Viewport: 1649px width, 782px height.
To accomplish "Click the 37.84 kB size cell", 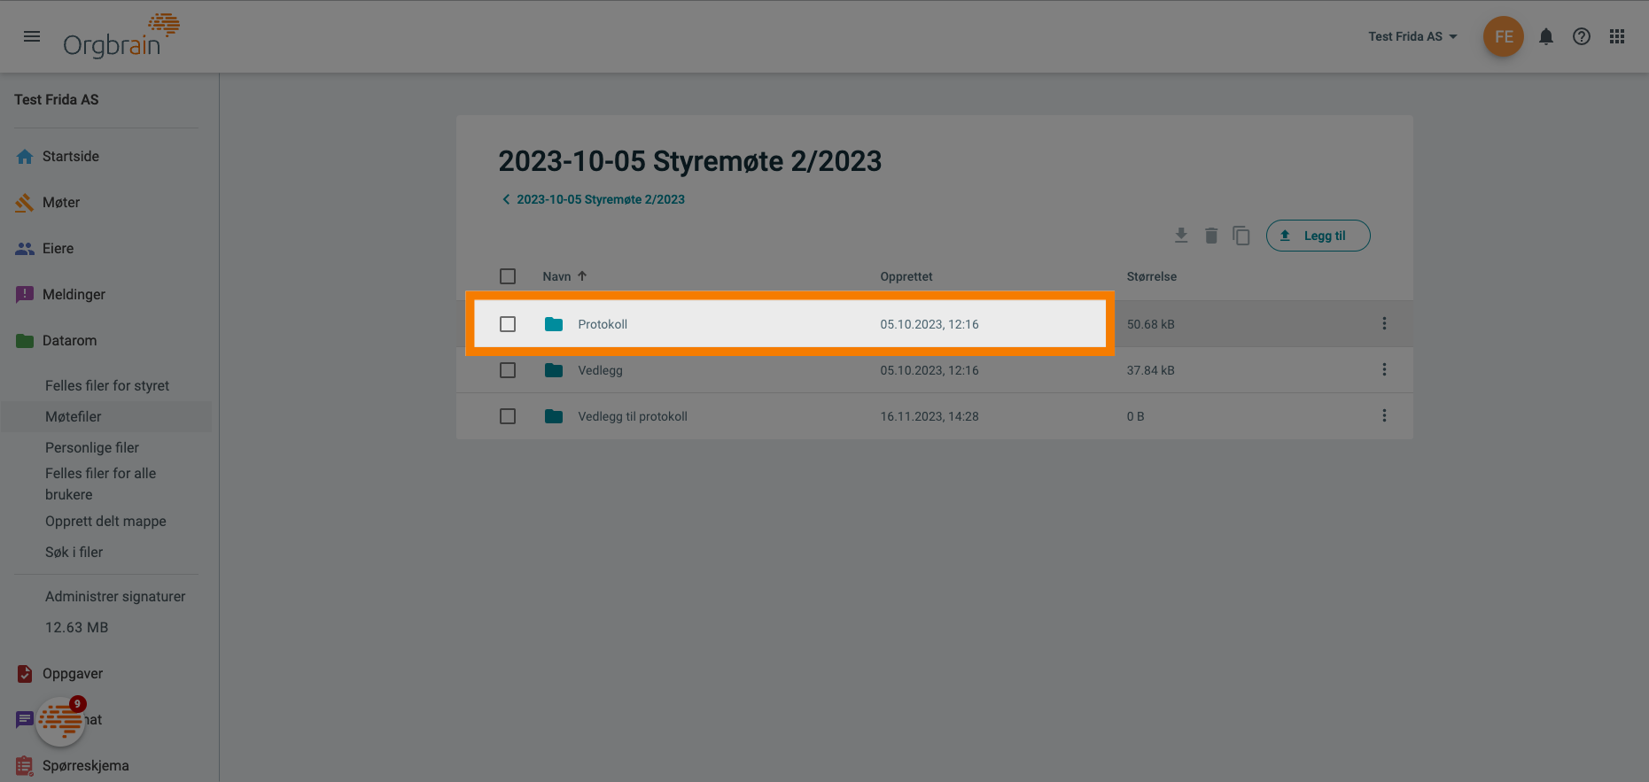I will point(1151,370).
